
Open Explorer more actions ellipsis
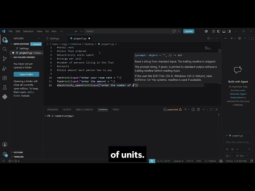[39, 39]
